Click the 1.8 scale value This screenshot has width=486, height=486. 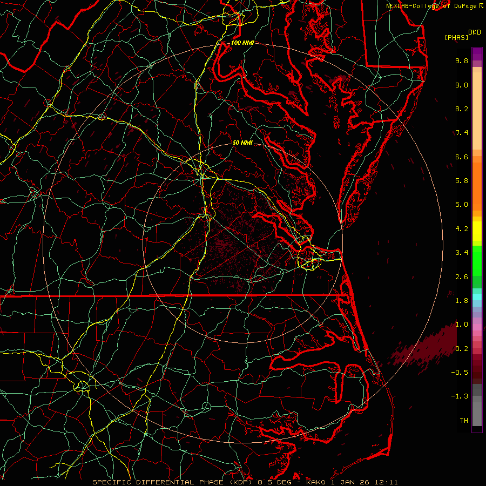(x=462, y=301)
